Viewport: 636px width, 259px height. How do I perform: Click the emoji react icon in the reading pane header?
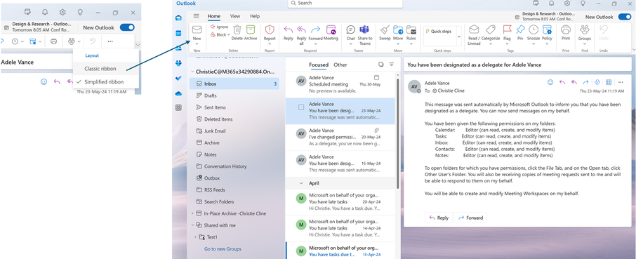coord(550,82)
